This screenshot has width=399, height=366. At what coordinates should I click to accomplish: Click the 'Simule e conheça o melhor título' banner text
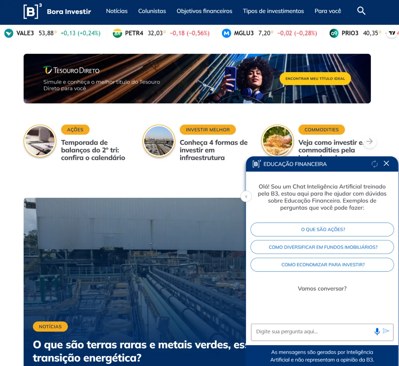point(102,85)
